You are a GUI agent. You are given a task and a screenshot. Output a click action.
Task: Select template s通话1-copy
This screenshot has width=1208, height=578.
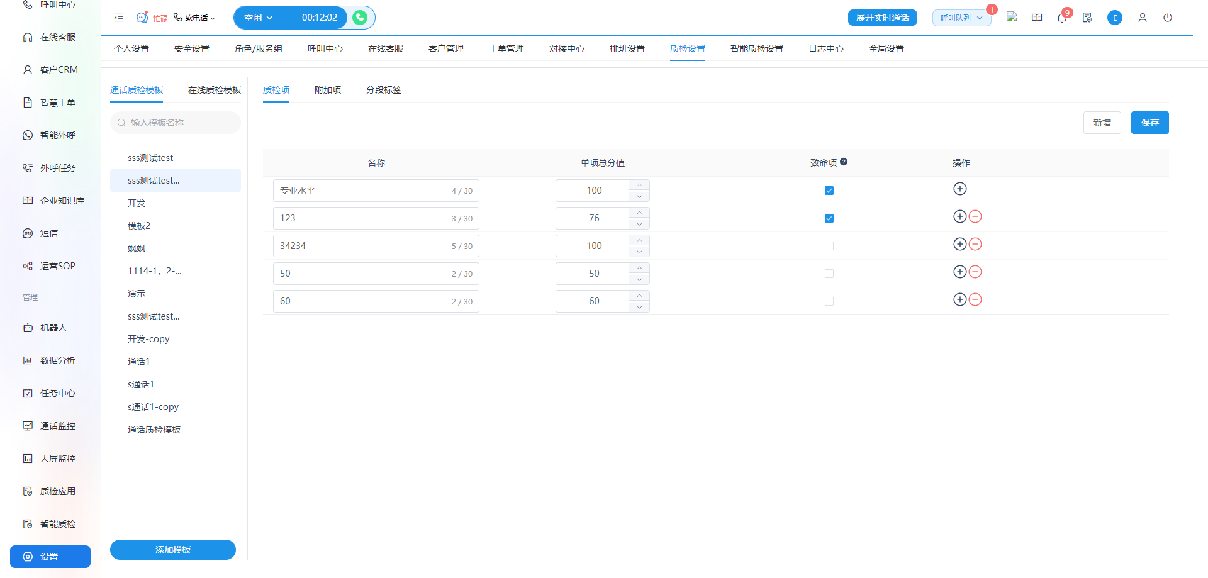[176, 407]
